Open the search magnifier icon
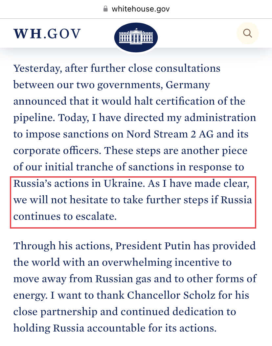Screen dimensions: 272x346 pyautogui.click(x=248, y=33)
